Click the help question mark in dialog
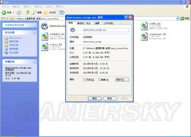The width and height of the screenshot is (191, 137). tap(126, 18)
